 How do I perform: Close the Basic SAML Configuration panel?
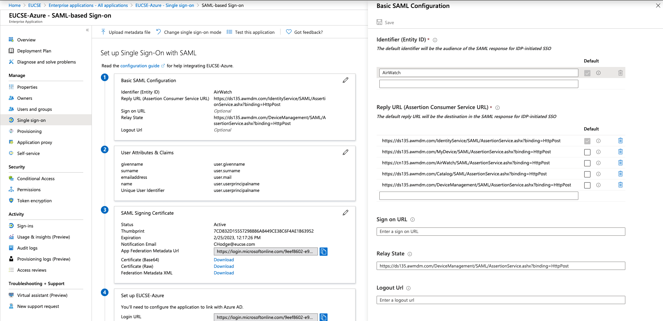tap(658, 6)
